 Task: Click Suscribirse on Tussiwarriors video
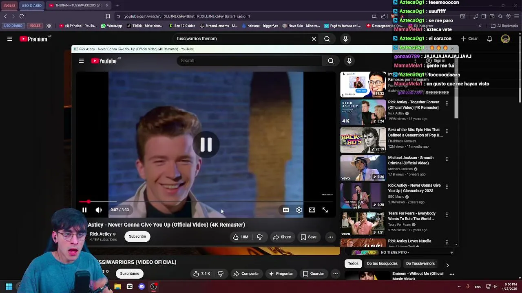tap(130, 273)
